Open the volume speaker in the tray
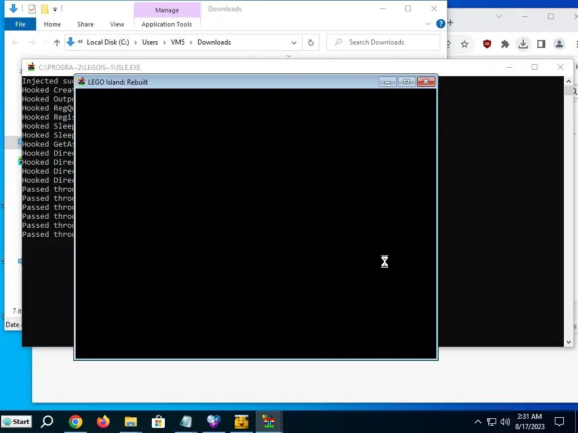 point(505,422)
